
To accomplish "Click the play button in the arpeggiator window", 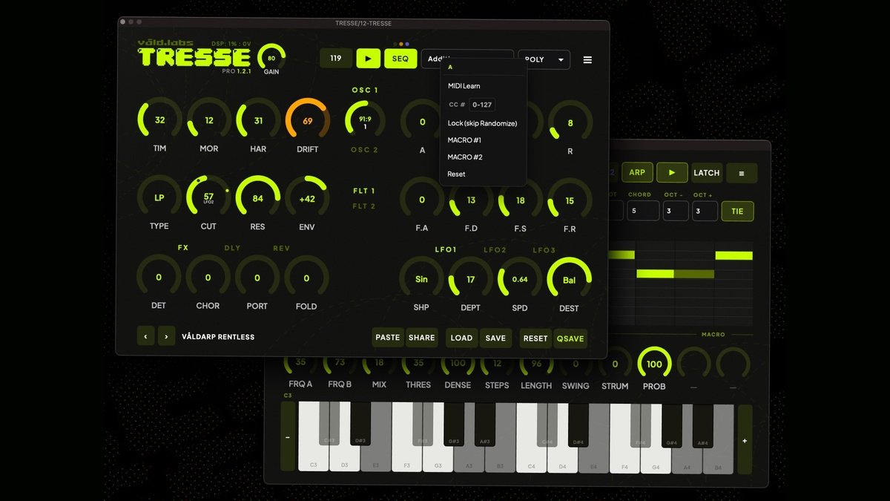I will (x=672, y=173).
